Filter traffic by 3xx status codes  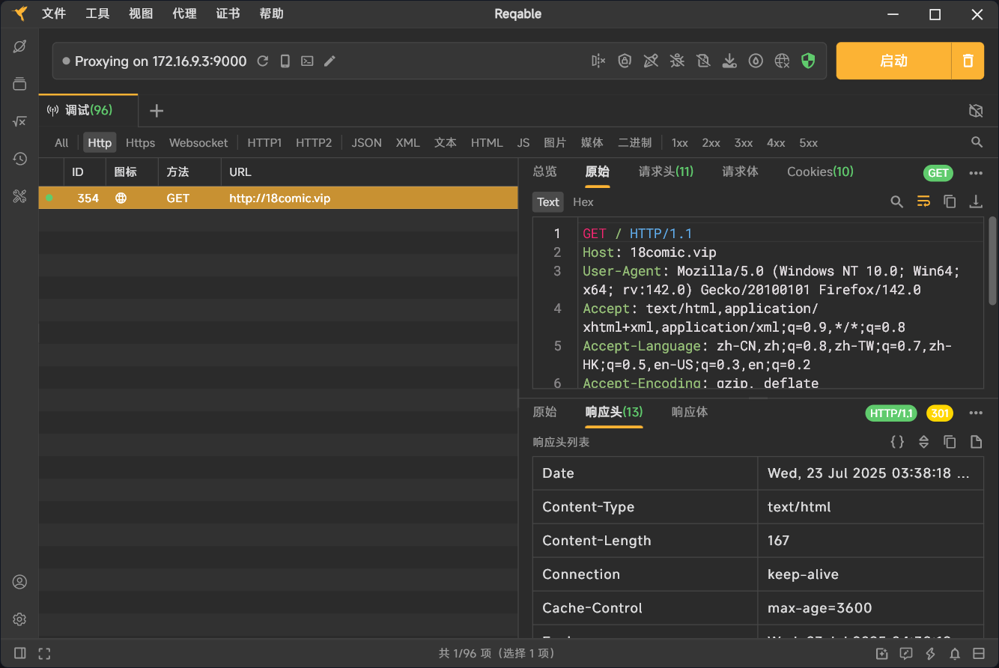(744, 142)
